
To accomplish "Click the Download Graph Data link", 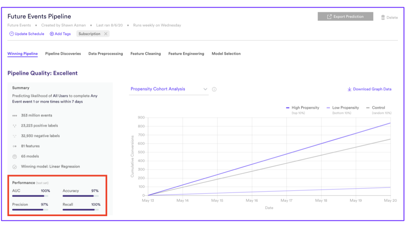I will point(370,89).
